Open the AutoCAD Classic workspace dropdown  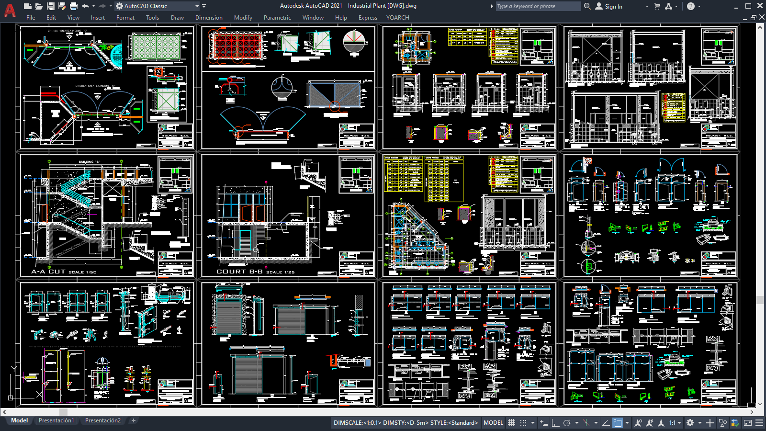pos(197,6)
